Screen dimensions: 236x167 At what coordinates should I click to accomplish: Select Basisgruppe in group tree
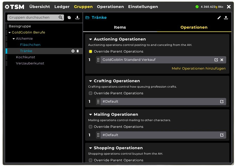pos(20,26)
